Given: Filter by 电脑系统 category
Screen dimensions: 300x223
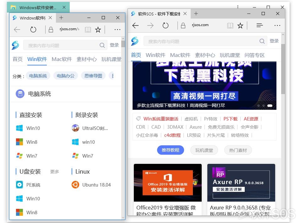Looking at the screenshot, I should pos(38,76).
